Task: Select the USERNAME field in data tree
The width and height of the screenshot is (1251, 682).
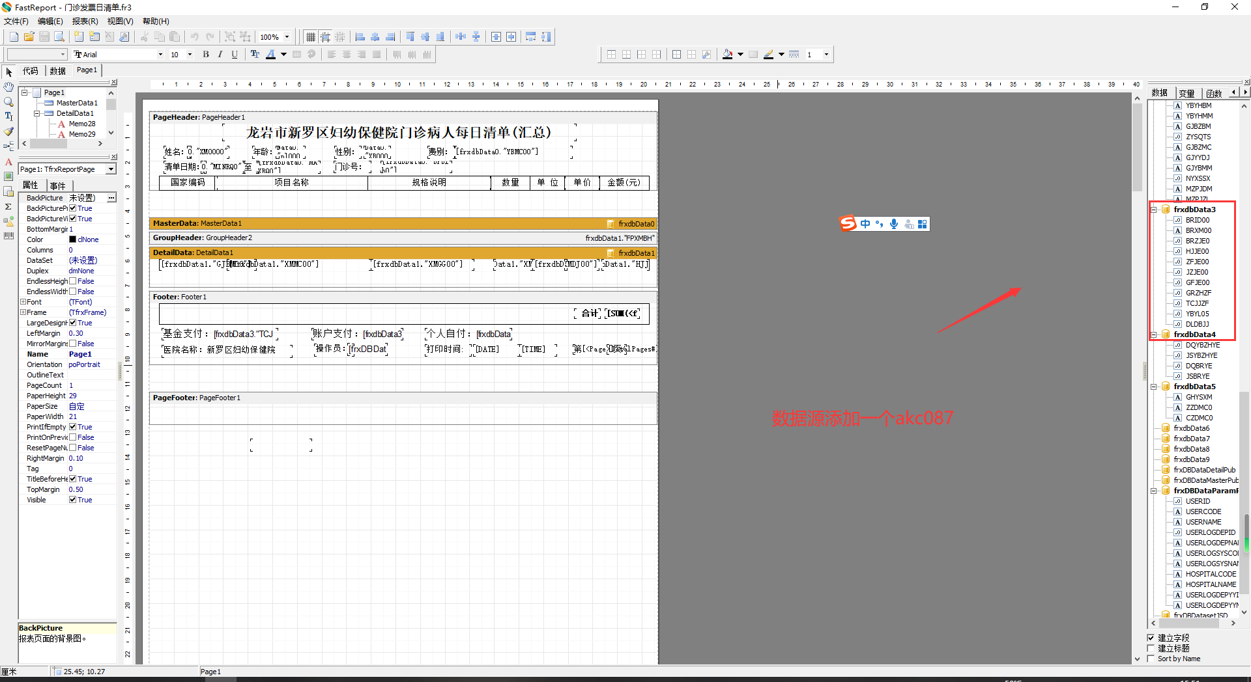Action: point(1203,522)
